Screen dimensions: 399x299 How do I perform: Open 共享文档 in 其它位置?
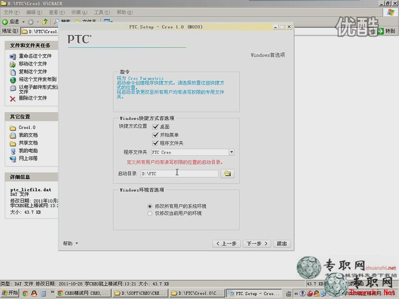(28, 143)
